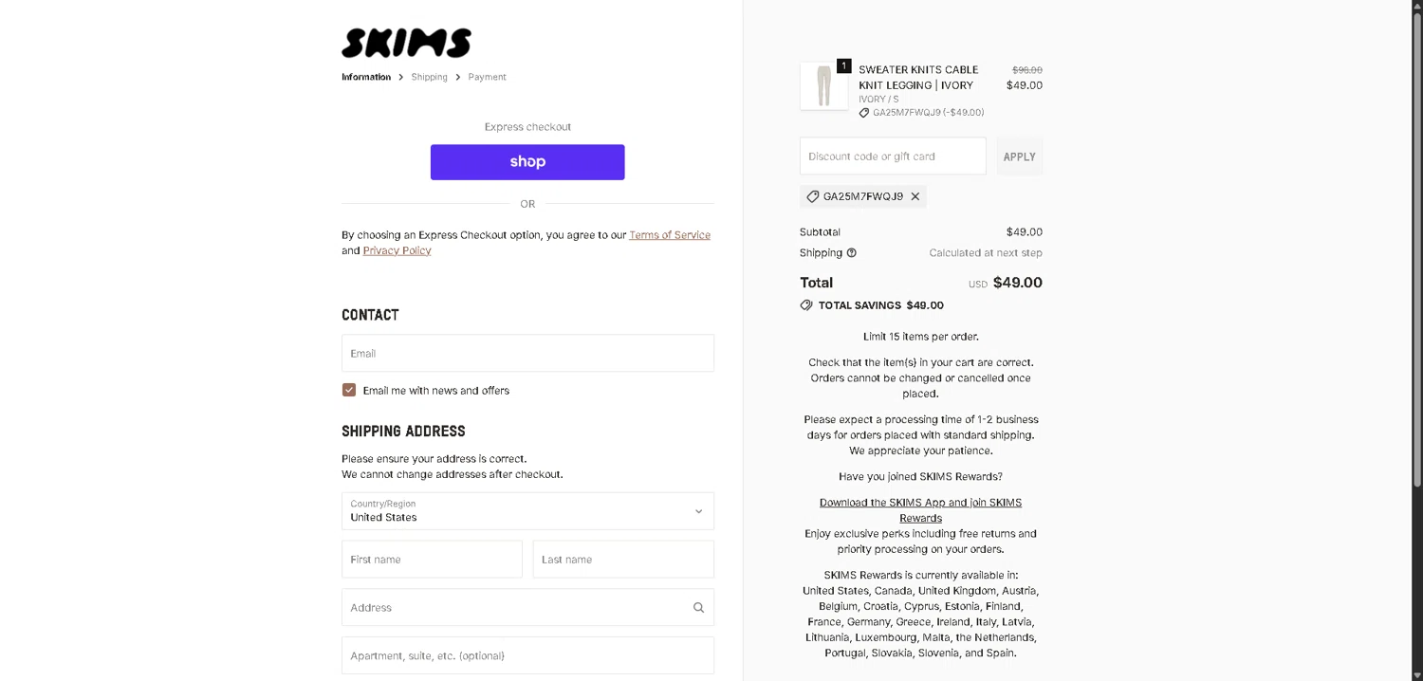
Task: Go to the Payment breadcrumb step
Action: 487,77
